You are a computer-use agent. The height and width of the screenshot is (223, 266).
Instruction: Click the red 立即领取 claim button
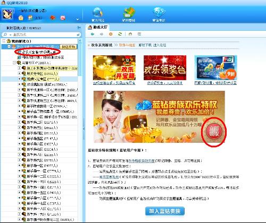[x=214, y=131]
